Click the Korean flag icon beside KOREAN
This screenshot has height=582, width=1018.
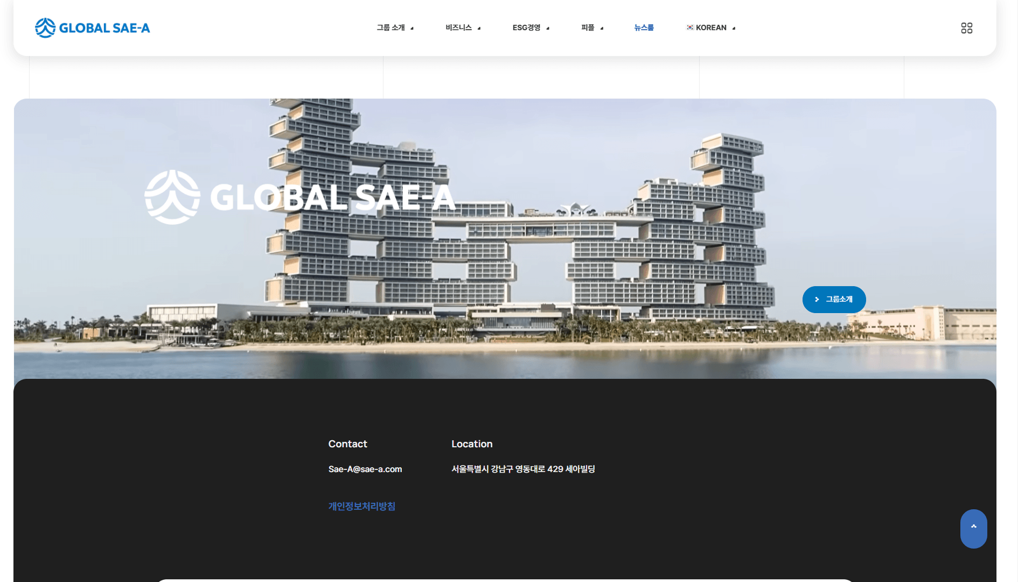click(x=689, y=27)
